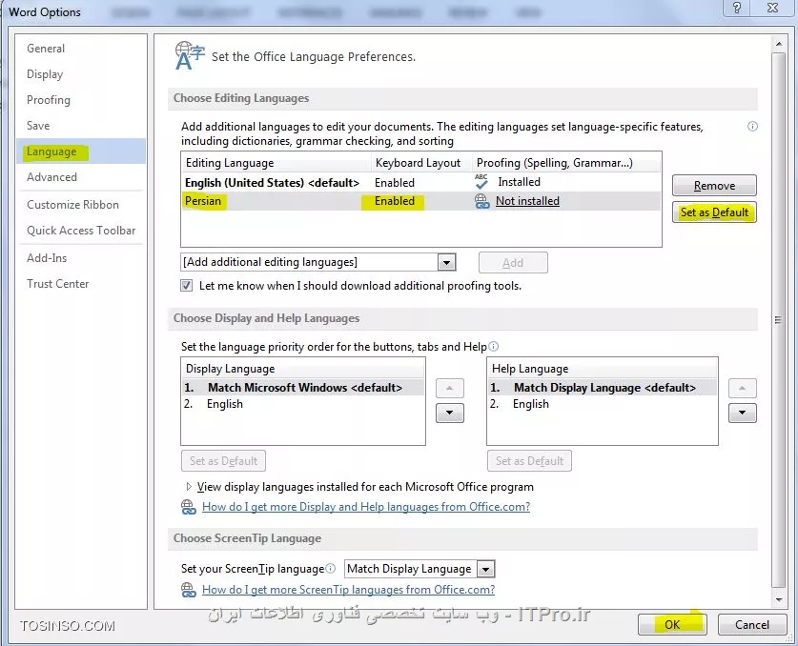Click Set as Default under Display Language list
This screenshot has height=646, width=798.
pyautogui.click(x=223, y=461)
